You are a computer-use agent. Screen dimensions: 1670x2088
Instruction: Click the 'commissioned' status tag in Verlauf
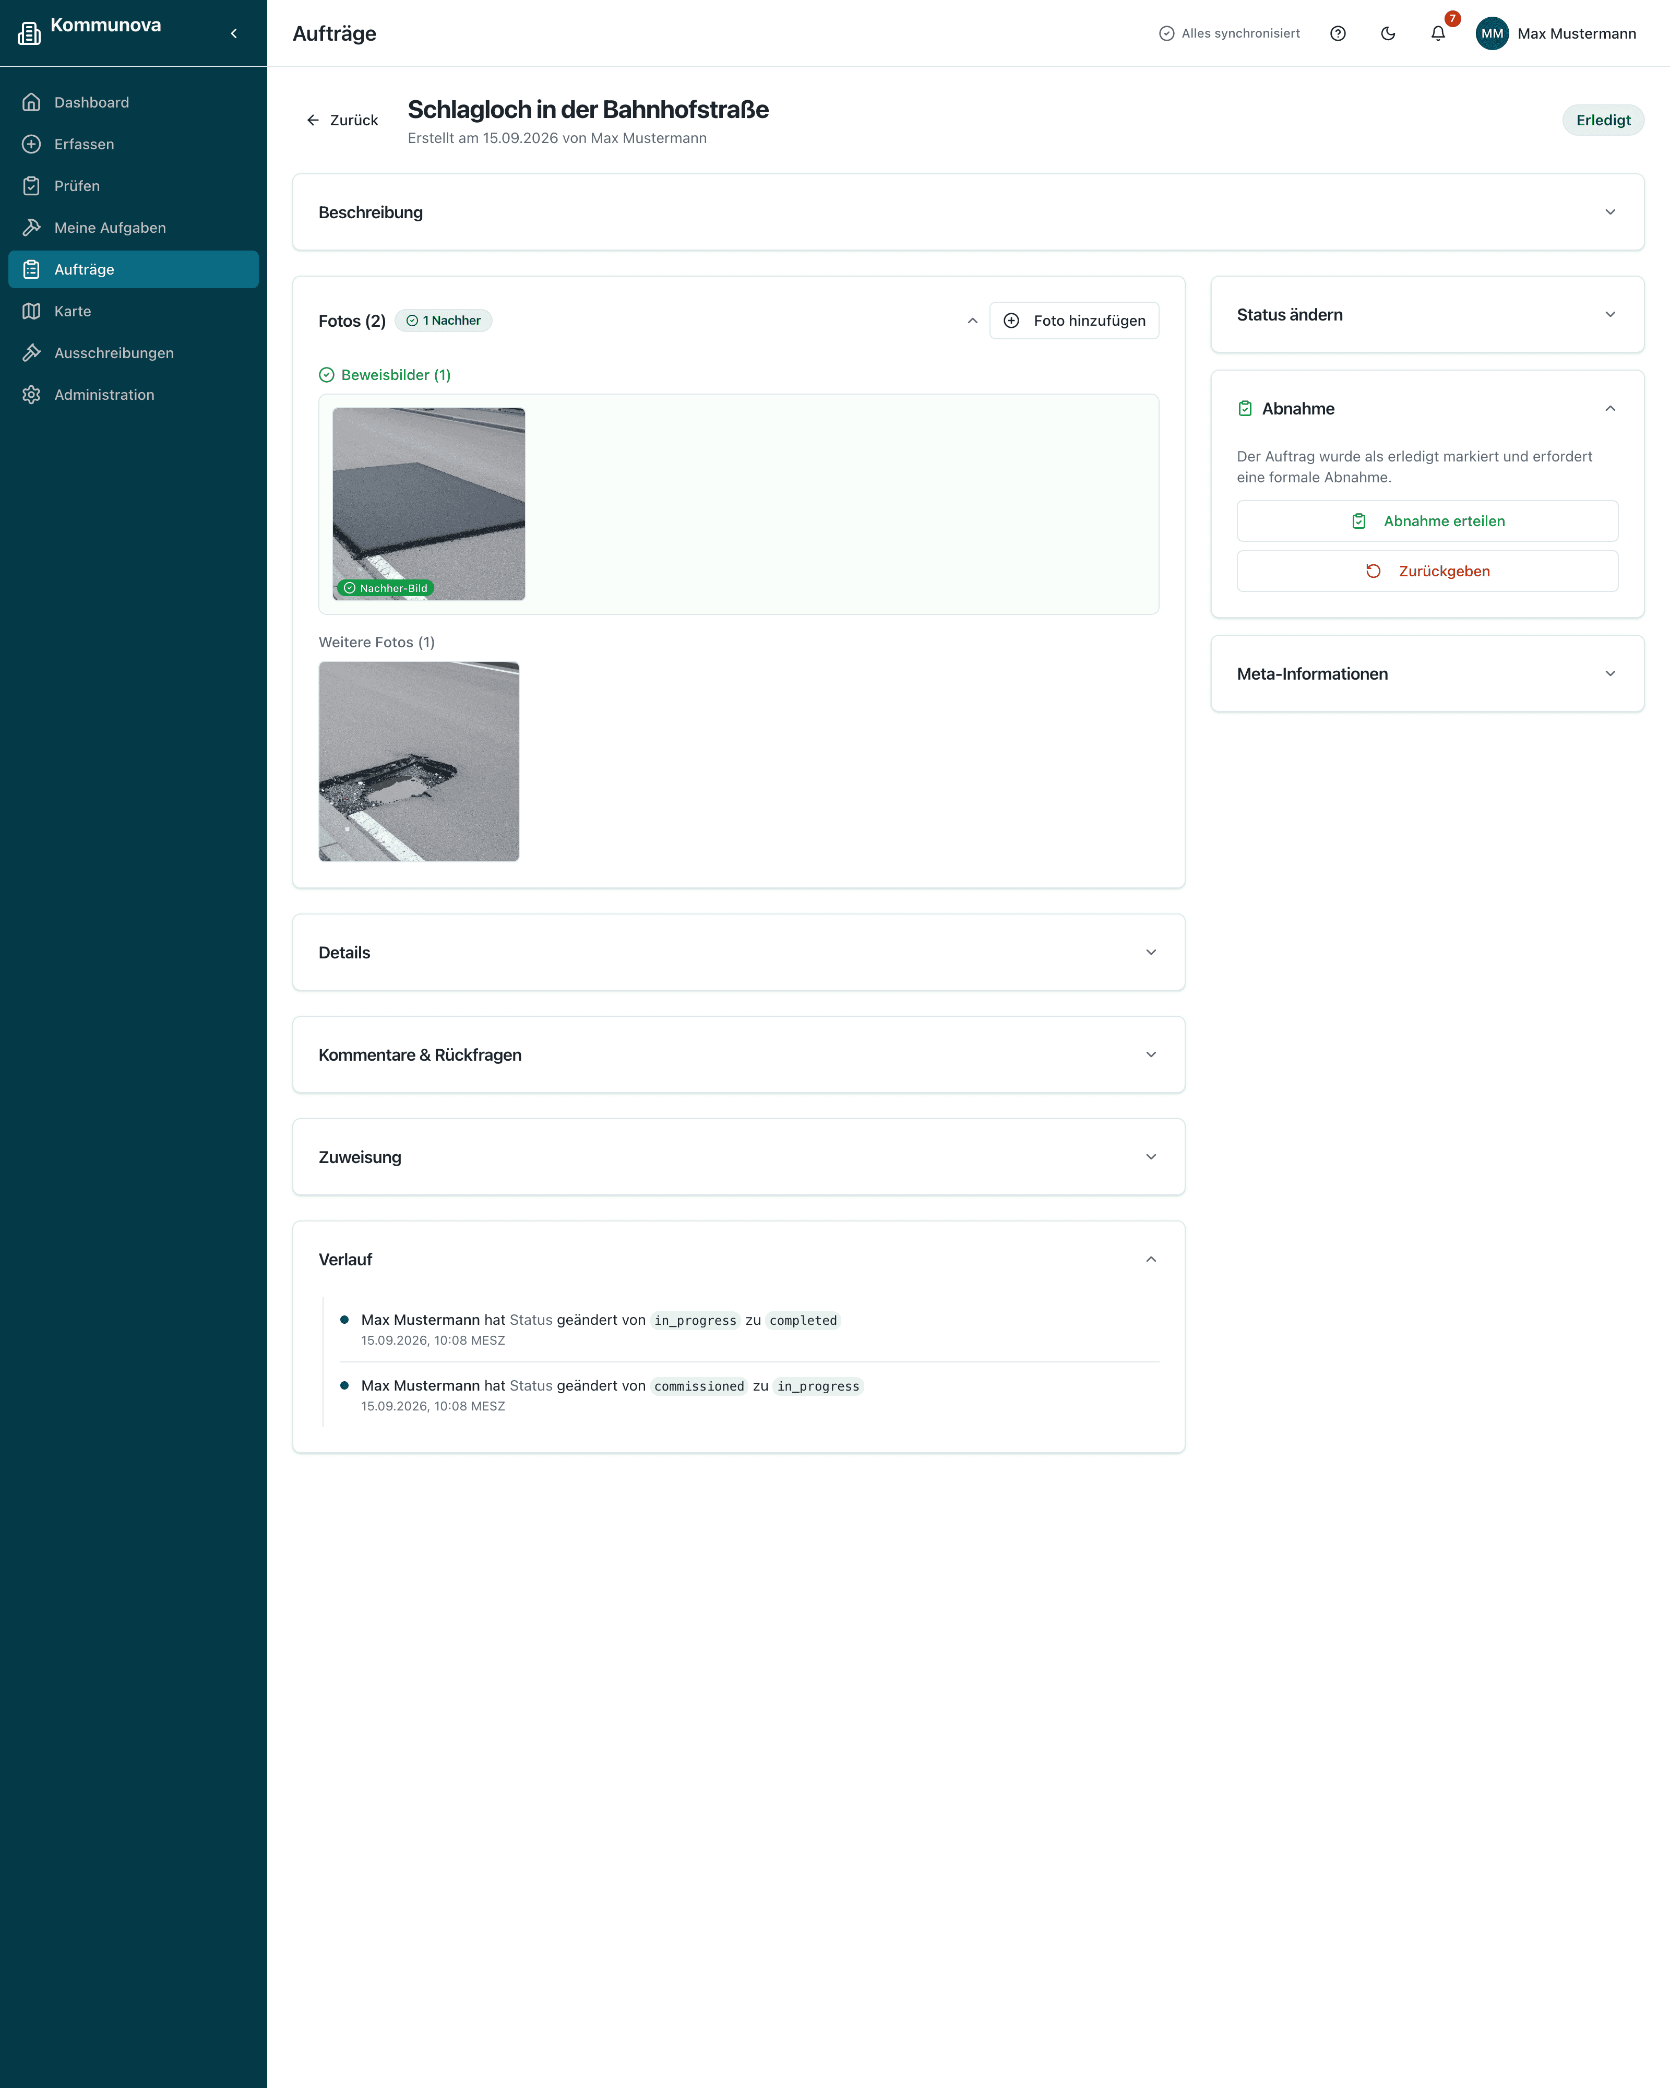(699, 1386)
